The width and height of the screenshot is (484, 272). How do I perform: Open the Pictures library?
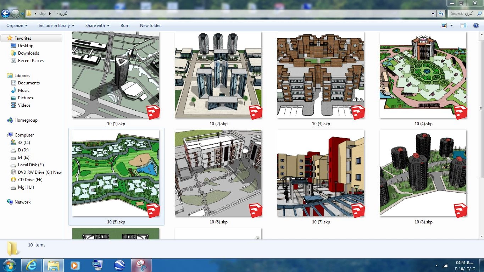coord(26,98)
